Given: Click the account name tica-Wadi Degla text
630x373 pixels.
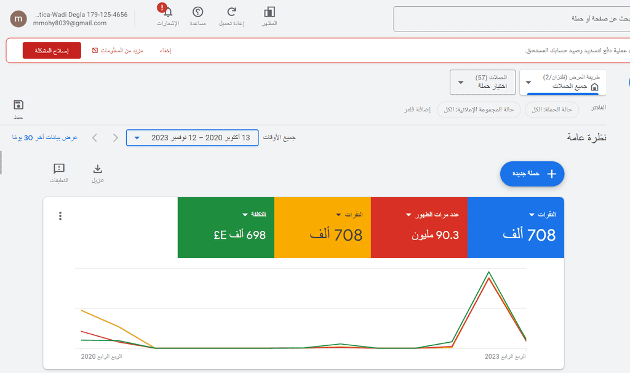Looking at the screenshot, I should pyautogui.click(x=81, y=15).
